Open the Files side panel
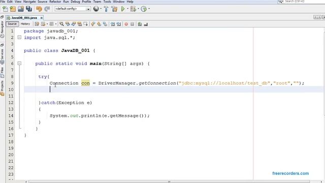The height and width of the screenshot is (183, 325). pyautogui.click(x=2, y=72)
